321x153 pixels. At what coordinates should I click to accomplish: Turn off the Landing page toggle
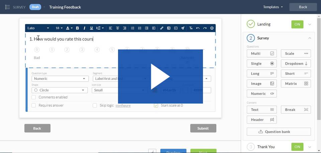297,24
